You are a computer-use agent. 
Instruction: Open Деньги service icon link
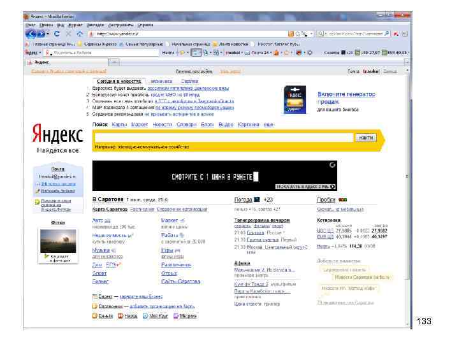tap(103, 316)
